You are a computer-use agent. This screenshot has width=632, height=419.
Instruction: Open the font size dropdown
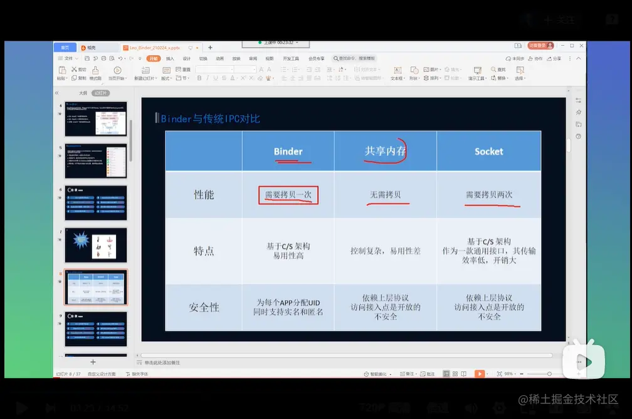tap(254, 70)
